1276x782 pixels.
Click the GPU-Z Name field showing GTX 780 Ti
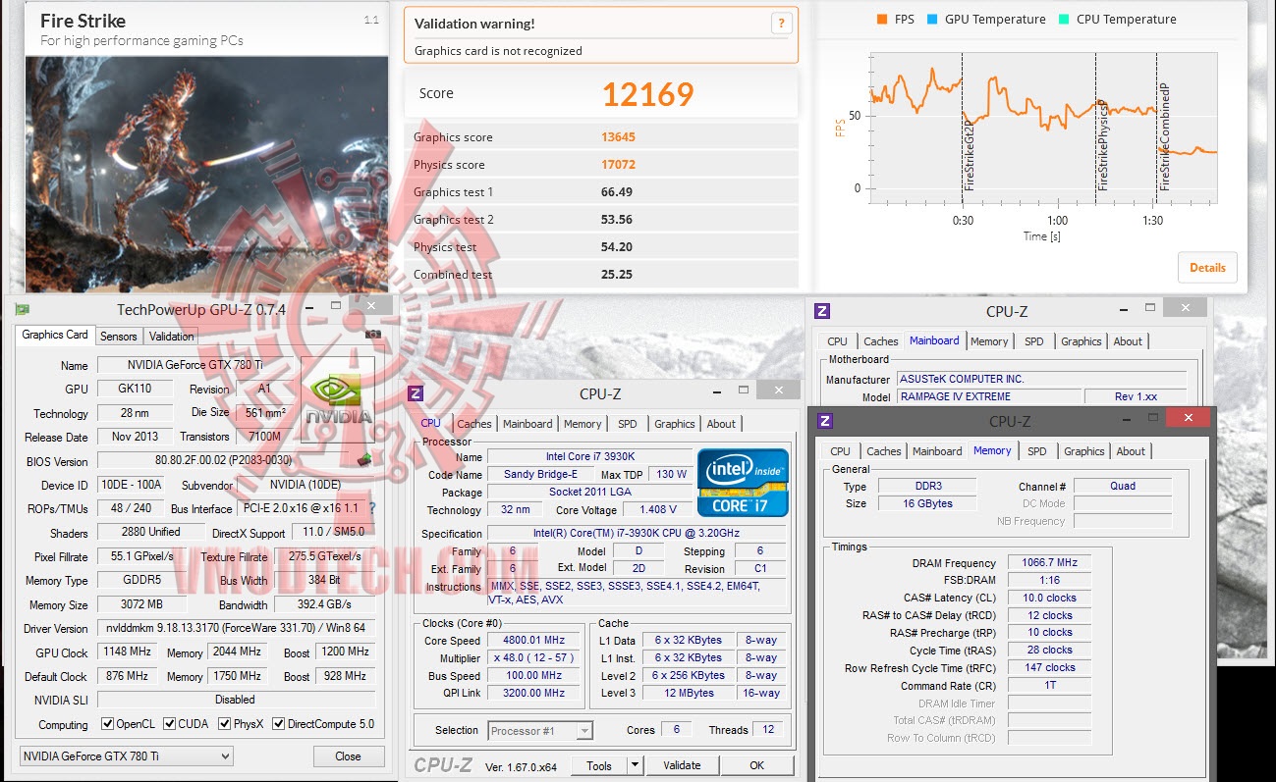194,365
